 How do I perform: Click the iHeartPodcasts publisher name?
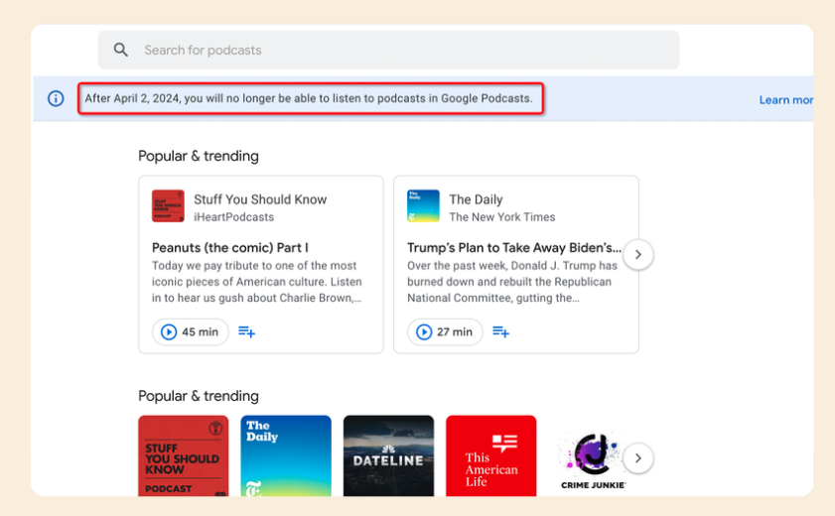click(x=233, y=217)
